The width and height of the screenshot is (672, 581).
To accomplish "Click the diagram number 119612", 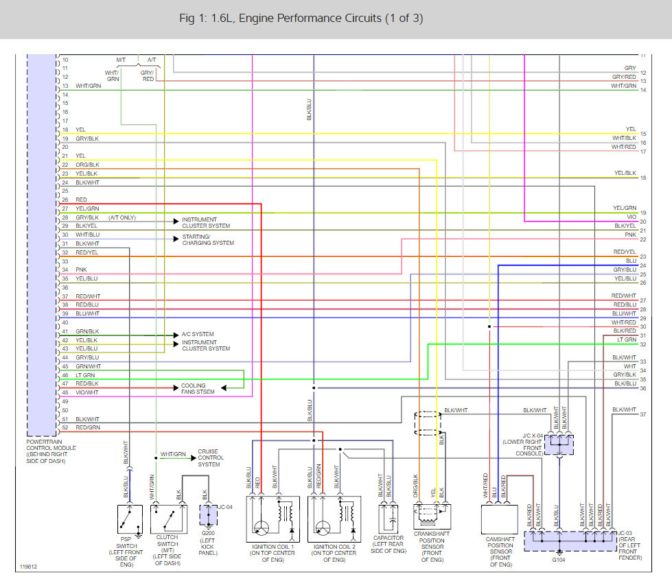I will point(29,567).
